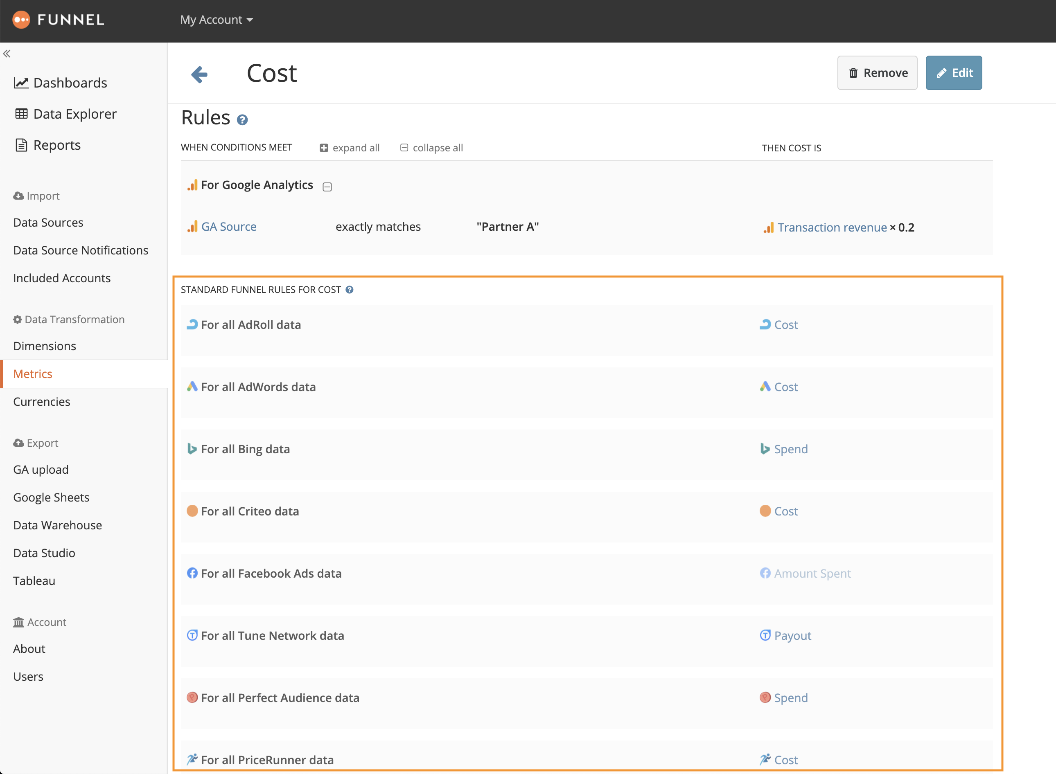This screenshot has width=1056, height=774.
Task: Open Data Explorer in the sidebar
Action: pyautogui.click(x=75, y=114)
